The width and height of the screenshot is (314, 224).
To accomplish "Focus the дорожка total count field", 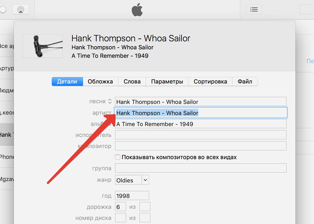I will pyautogui.click(x=145, y=207).
